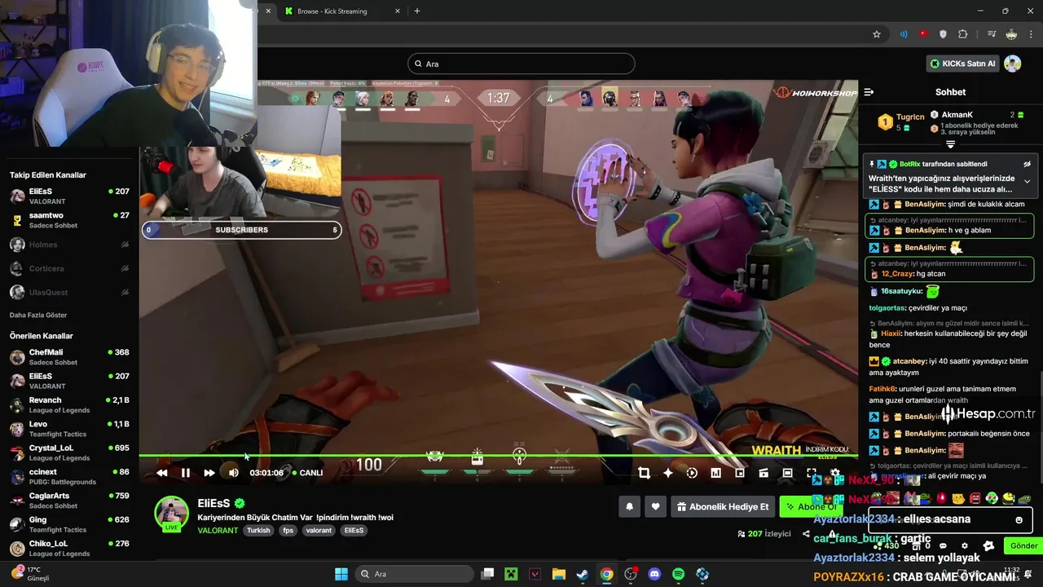Viewport: 1043px width, 587px height.
Task: Mute the stream volume speaker icon
Action: 234,473
